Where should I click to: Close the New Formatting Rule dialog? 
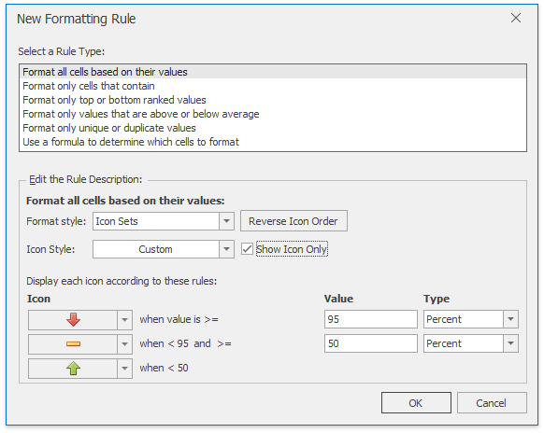(x=516, y=18)
